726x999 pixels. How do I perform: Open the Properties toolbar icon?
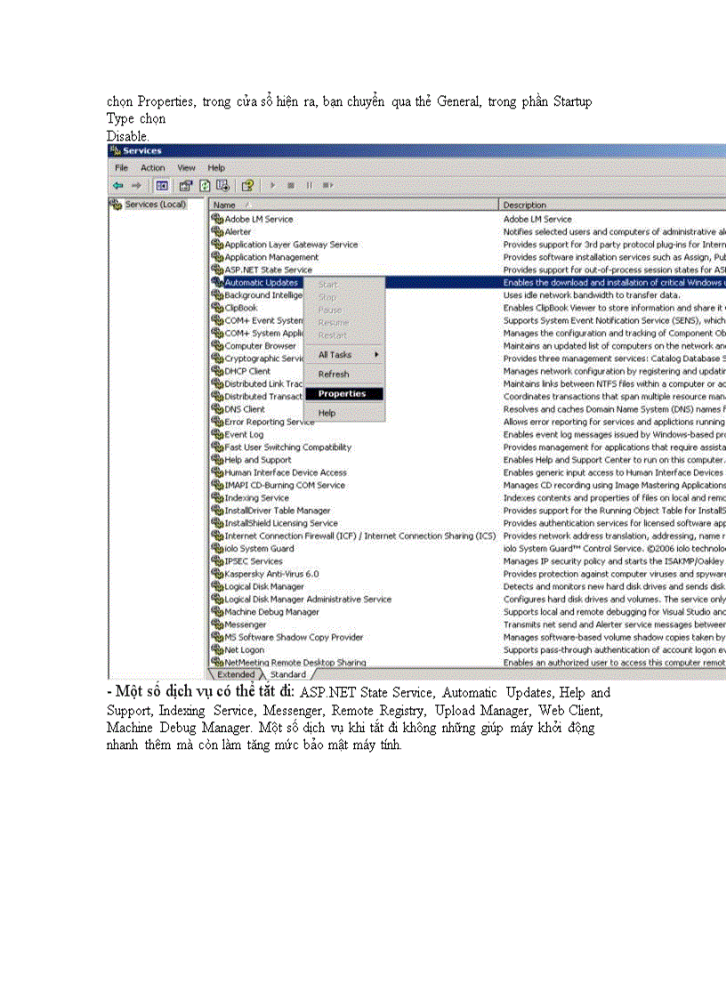(186, 185)
